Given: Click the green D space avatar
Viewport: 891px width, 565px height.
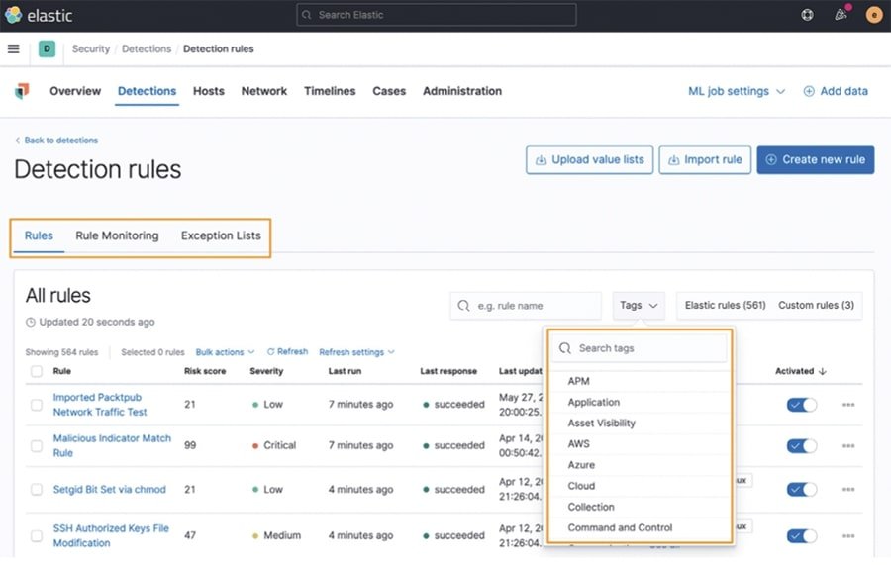Looking at the screenshot, I should (x=47, y=48).
